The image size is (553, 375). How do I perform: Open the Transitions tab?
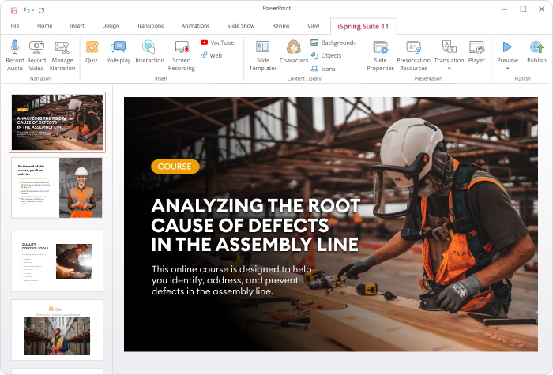coord(150,26)
